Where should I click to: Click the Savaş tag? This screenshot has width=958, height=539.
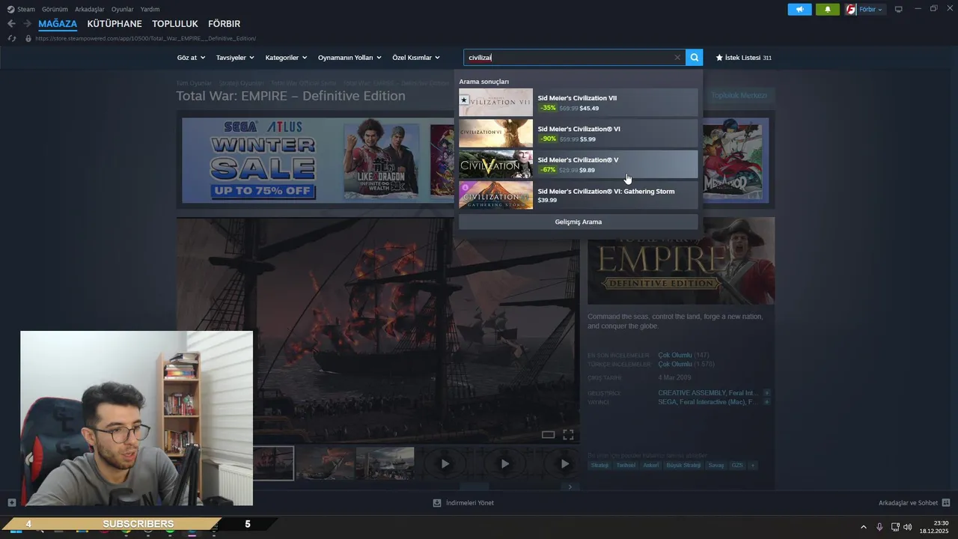[x=716, y=465]
